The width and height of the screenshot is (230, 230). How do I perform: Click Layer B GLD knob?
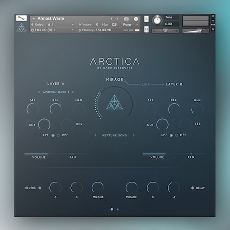point(197,109)
